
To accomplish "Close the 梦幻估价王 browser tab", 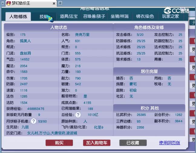I will (x=54, y=4).
